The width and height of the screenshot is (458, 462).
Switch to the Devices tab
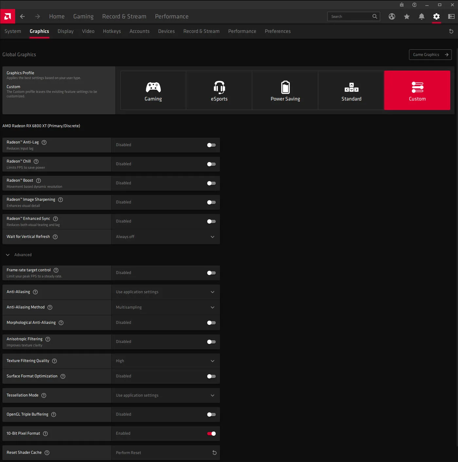(166, 31)
